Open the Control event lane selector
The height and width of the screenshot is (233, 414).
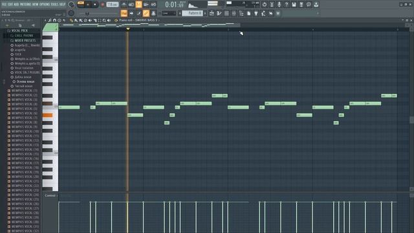click(50, 195)
